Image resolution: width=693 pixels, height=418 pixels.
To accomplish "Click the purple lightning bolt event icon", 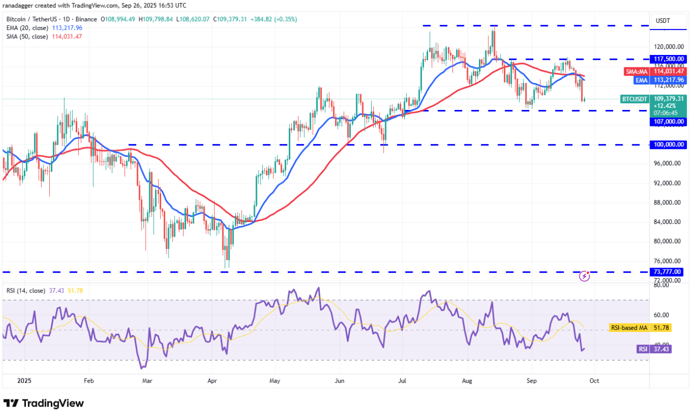I will [584, 276].
